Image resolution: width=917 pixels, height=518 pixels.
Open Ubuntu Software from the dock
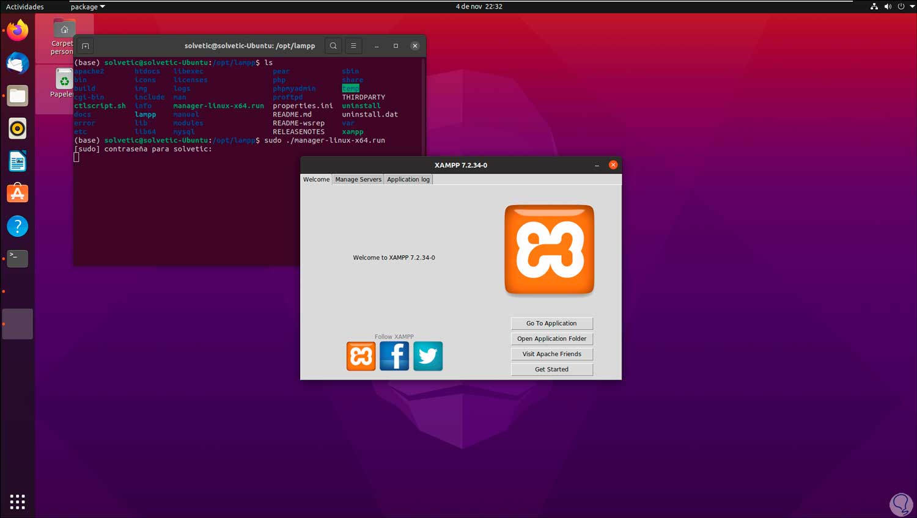(x=17, y=193)
